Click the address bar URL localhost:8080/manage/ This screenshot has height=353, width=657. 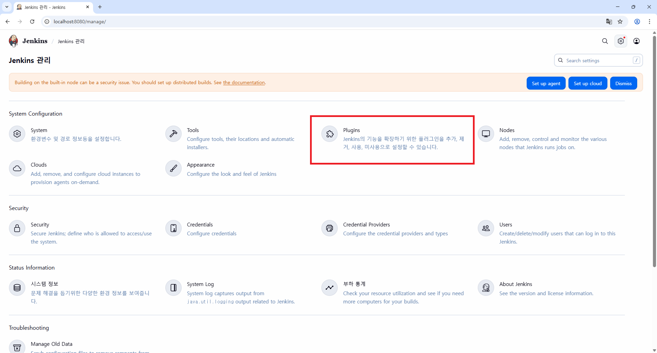click(x=80, y=22)
